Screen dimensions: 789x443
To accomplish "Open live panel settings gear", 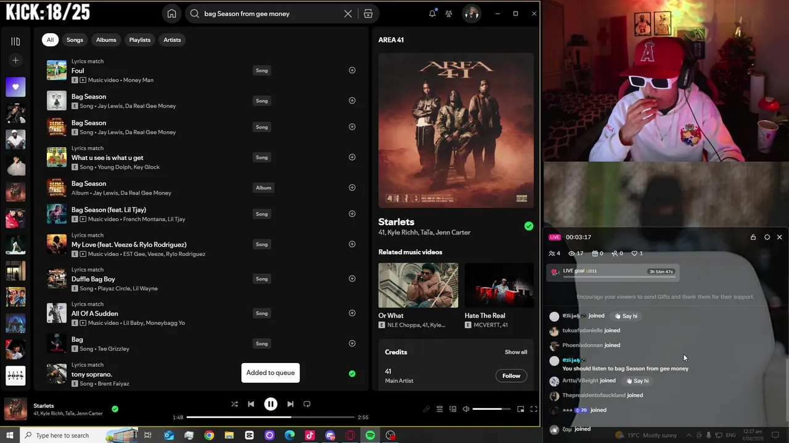I will point(767,237).
